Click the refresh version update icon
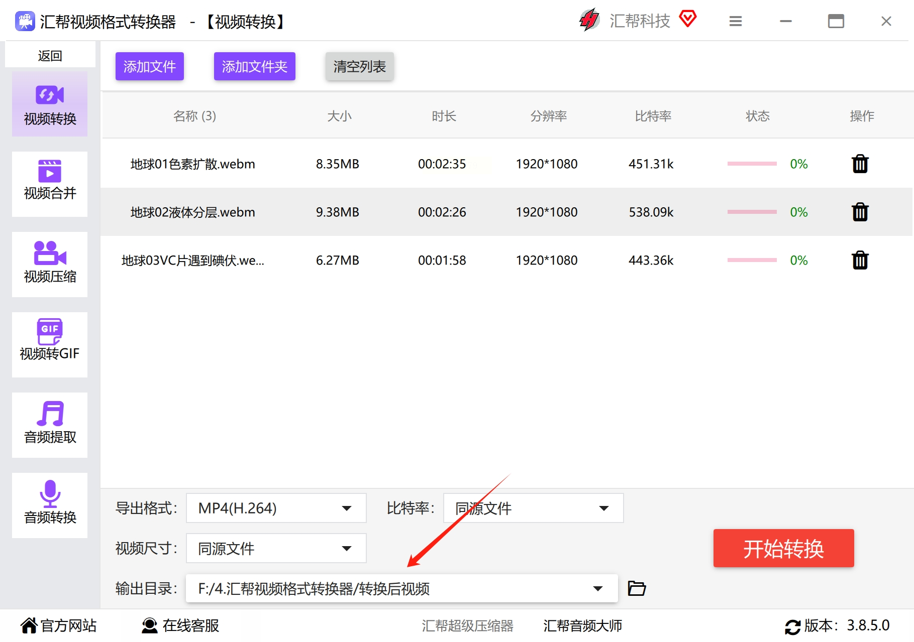This screenshot has width=914, height=642. pyautogui.click(x=792, y=626)
